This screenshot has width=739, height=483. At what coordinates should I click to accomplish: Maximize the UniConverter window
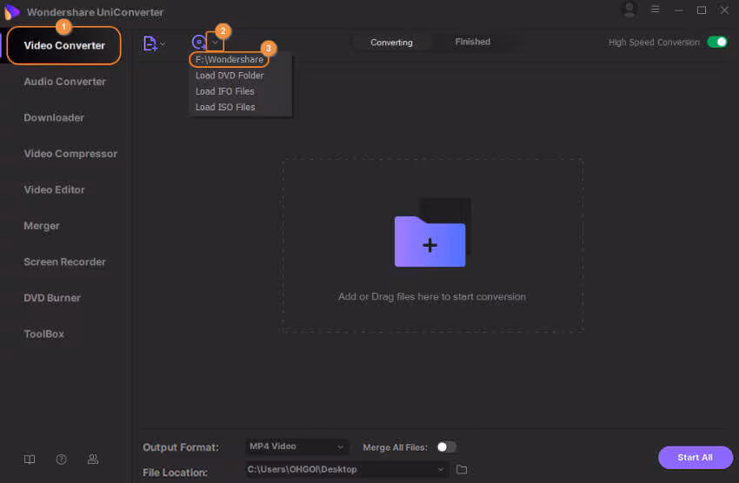pyautogui.click(x=702, y=10)
